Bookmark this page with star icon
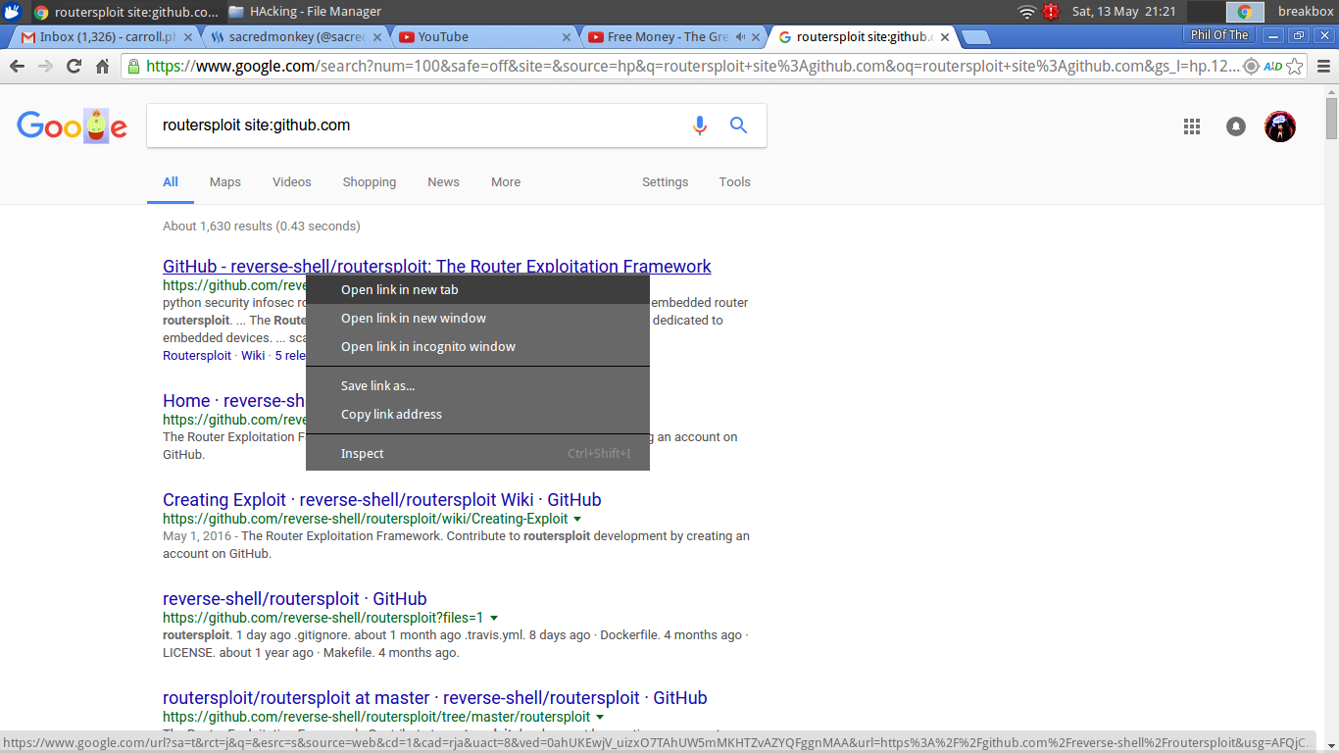 click(1295, 67)
